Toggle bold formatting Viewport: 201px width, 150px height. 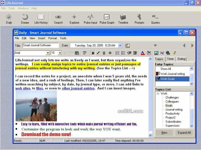point(93,53)
